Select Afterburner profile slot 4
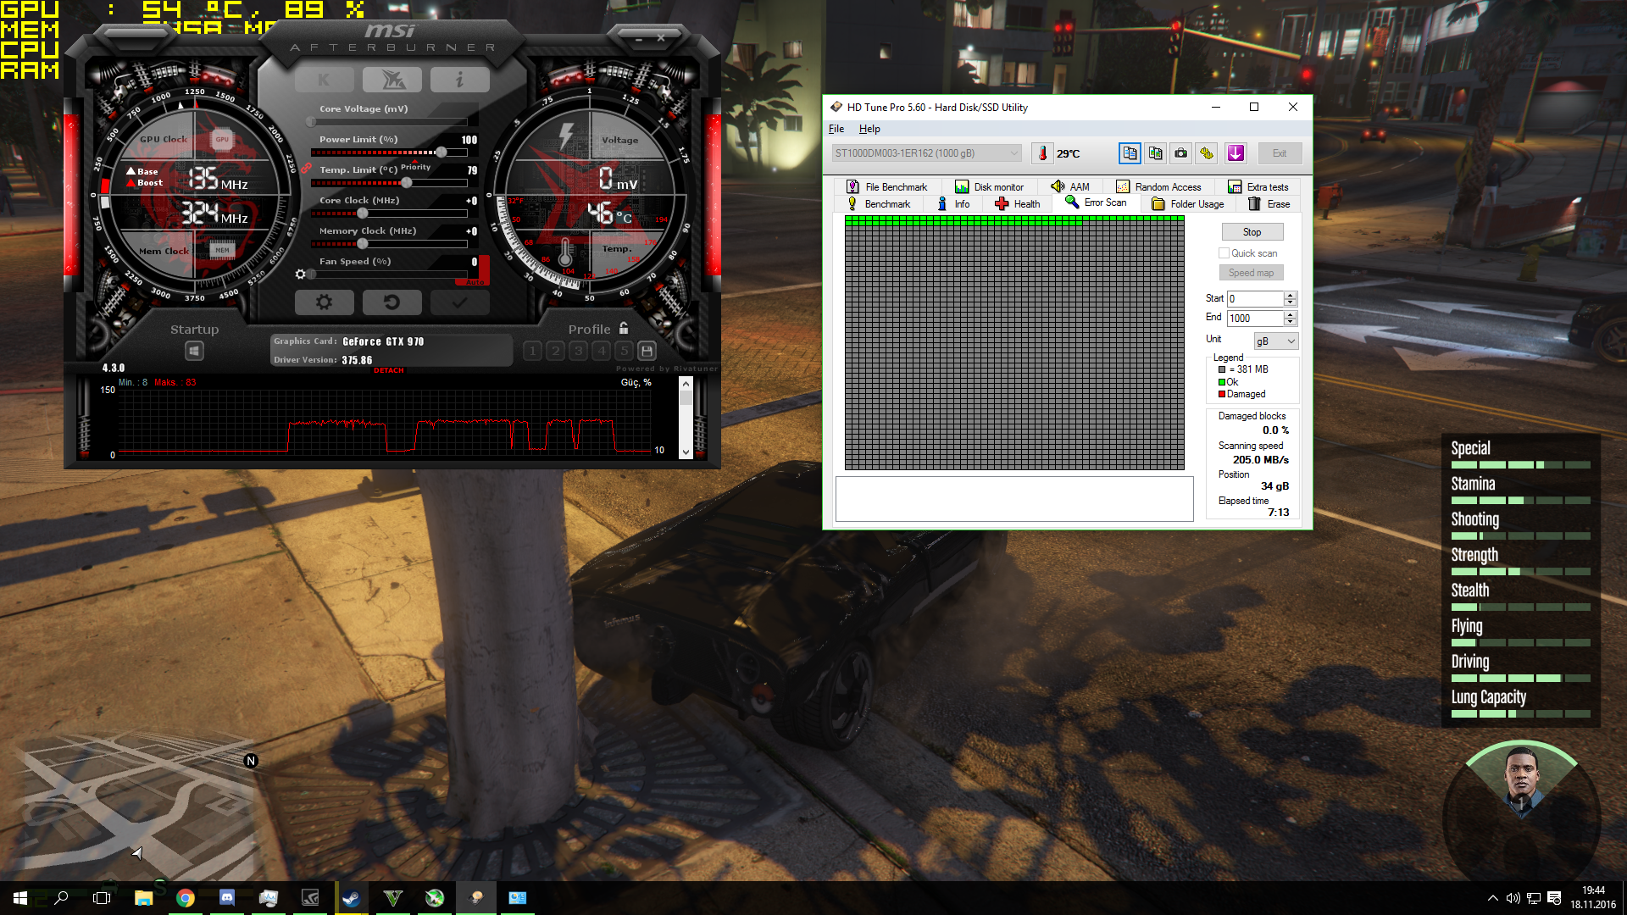The height and width of the screenshot is (915, 1627). click(x=601, y=351)
